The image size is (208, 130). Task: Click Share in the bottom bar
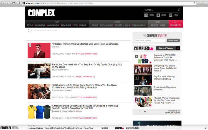105,128
